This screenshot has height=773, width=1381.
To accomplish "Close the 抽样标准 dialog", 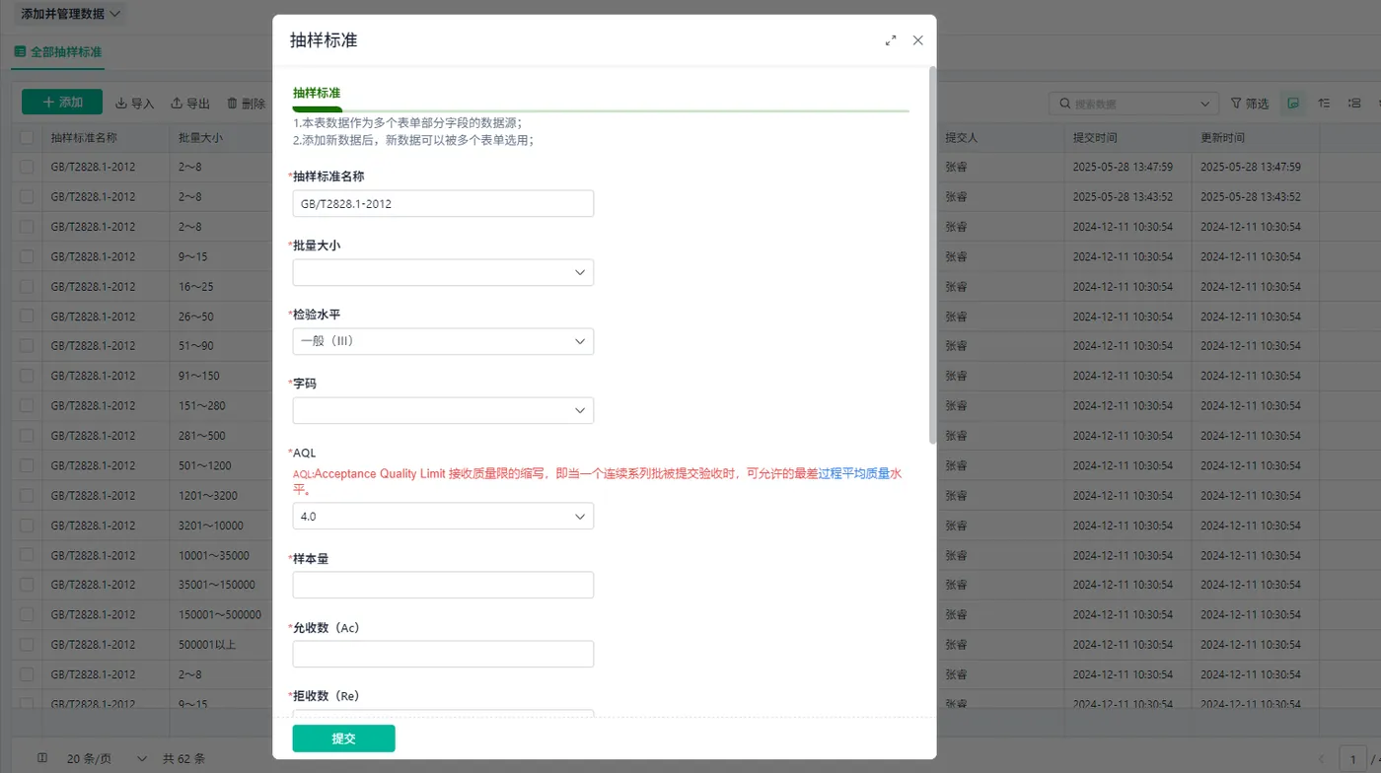I will [917, 40].
